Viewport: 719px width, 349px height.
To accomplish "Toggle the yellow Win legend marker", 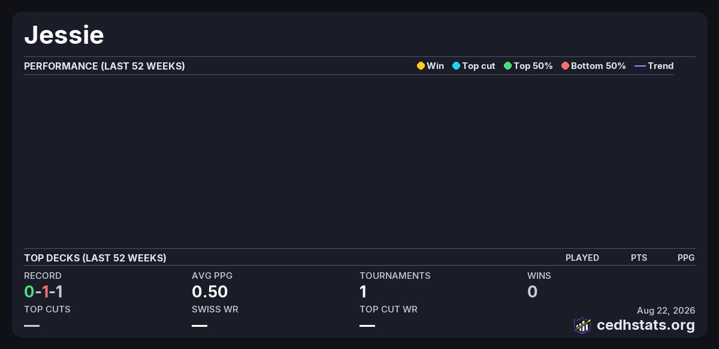I will [421, 66].
